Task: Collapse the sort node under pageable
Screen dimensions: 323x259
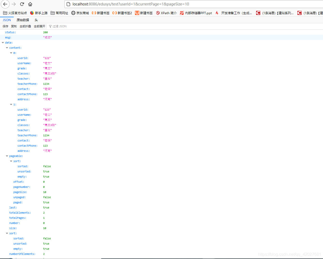Action: click(11, 161)
